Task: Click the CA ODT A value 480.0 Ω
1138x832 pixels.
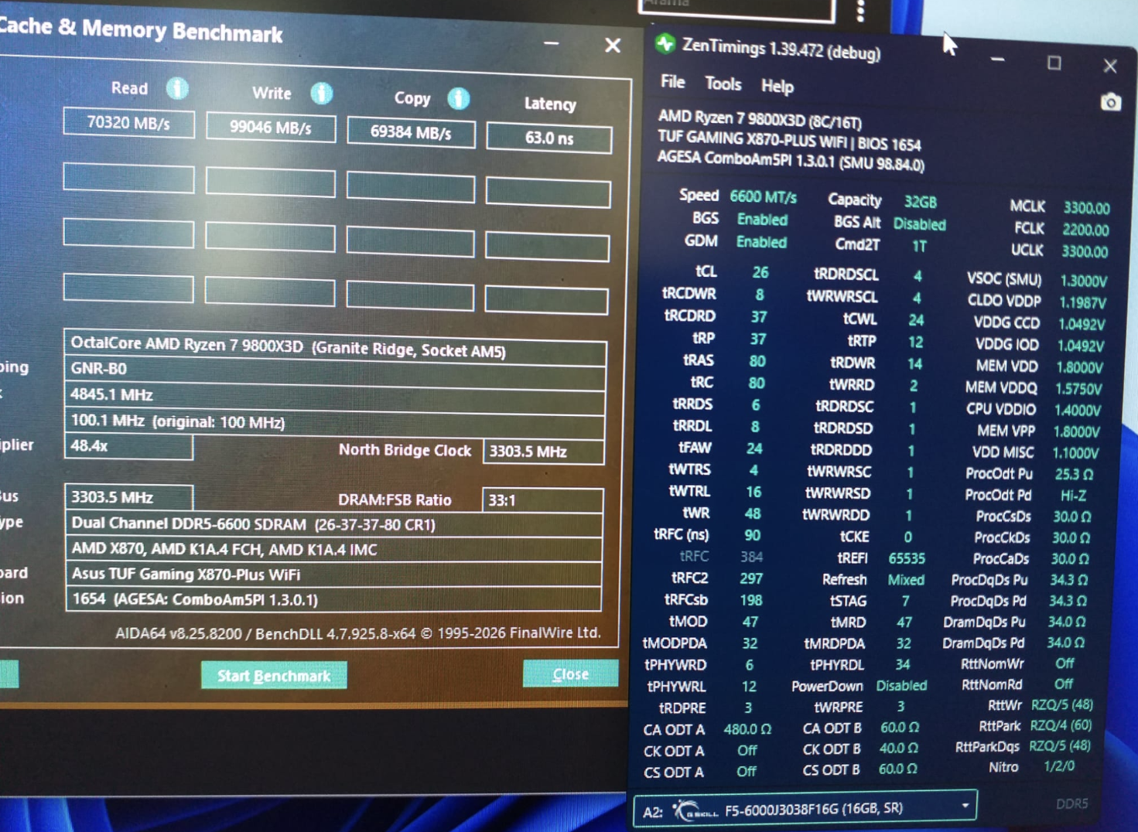Action: coord(747,729)
